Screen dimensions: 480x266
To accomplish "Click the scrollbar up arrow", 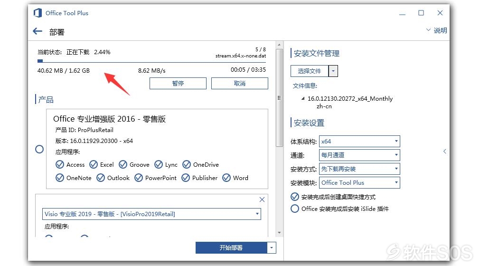I will pyautogui.click(x=279, y=45).
